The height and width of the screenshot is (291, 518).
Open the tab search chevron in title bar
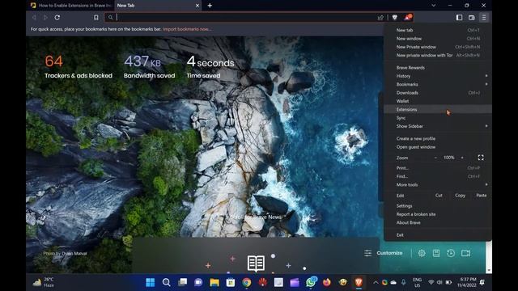pos(434,6)
